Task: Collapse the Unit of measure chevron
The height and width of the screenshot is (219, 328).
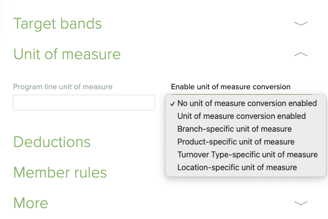Action: click(300, 54)
